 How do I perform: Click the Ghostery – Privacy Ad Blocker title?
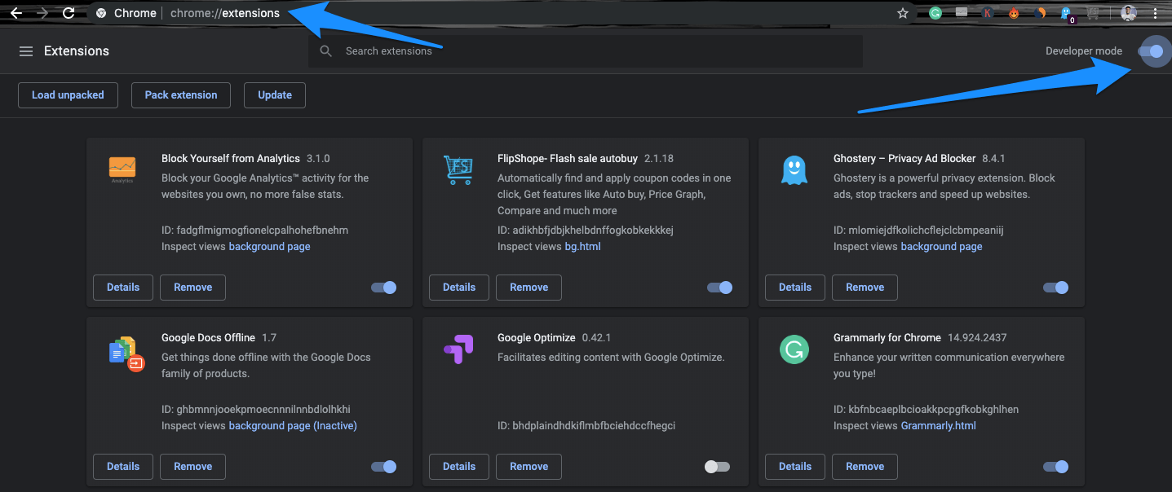pyautogui.click(x=904, y=159)
